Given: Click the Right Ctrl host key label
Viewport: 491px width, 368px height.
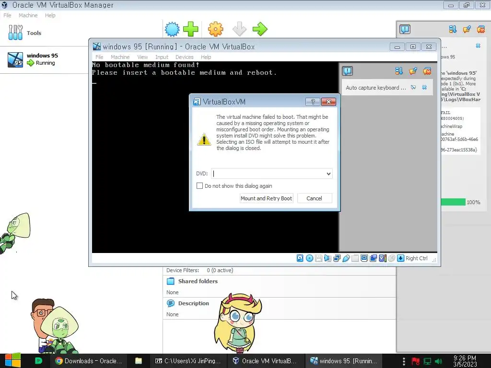Looking at the screenshot, I should click(417, 258).
